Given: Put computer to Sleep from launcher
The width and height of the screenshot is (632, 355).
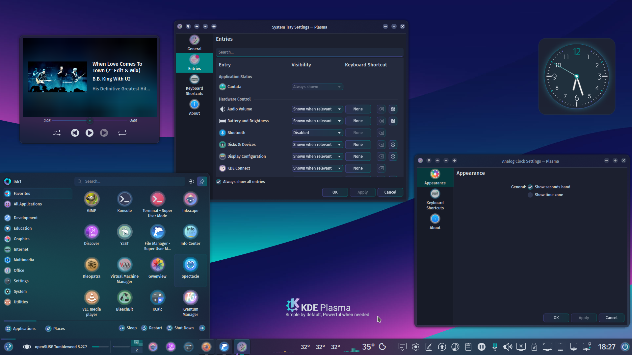Looking at the screenshot, I should 128,328.
